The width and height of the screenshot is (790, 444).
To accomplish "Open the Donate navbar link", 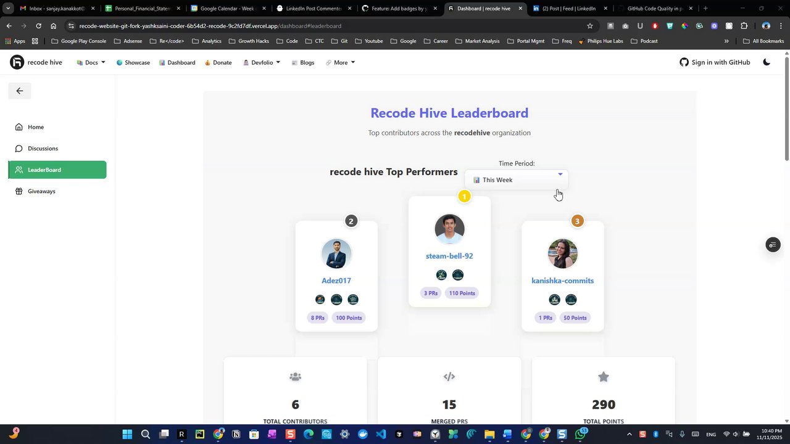I will point(218,62).
